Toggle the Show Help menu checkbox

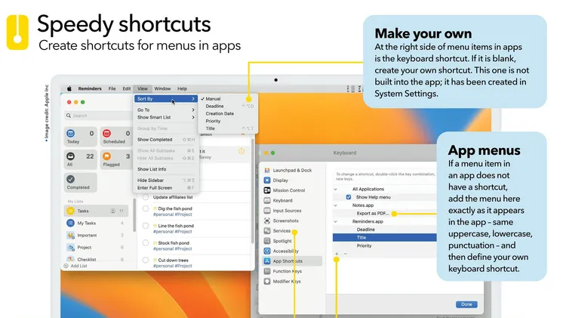click(349, 197)
